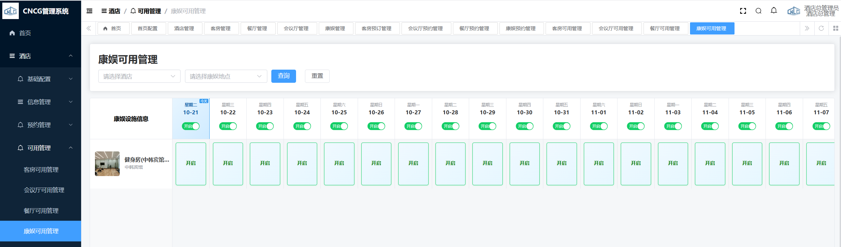Toggle the 10-21 availability switch
This screenshot has width=841, height=247.
(x=191, y=126)
